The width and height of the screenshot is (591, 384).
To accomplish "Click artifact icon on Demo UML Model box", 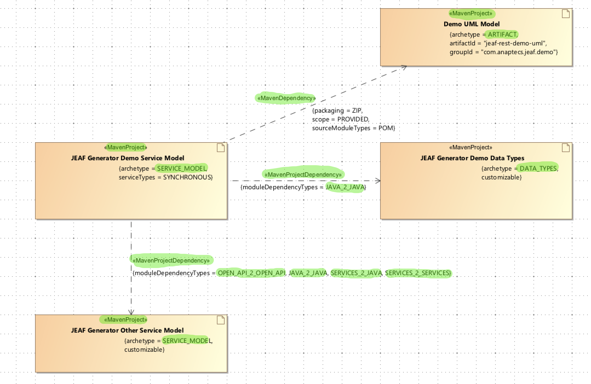I will [566, 14].
